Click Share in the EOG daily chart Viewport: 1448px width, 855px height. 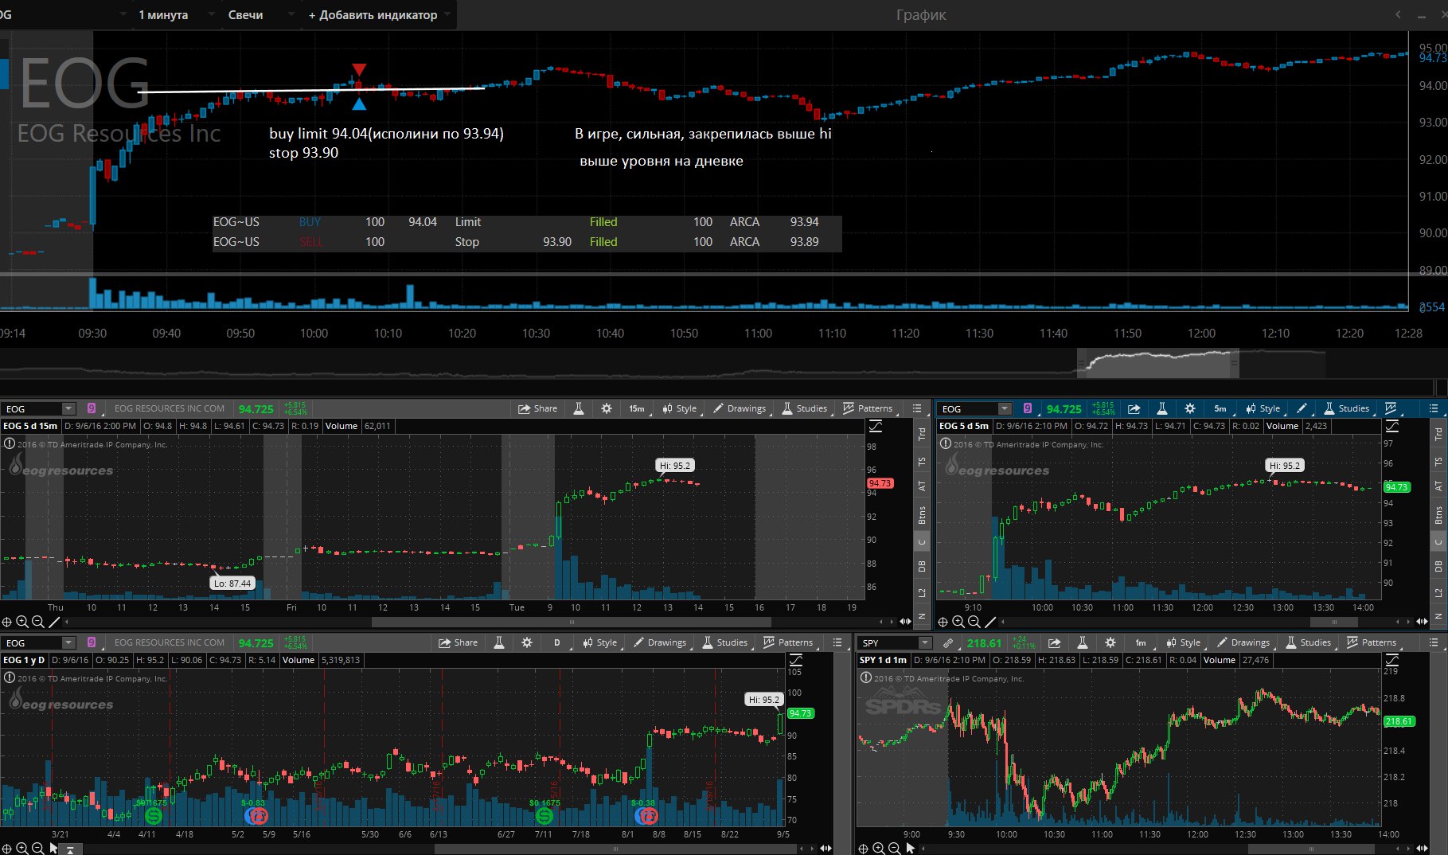(458, 642)
